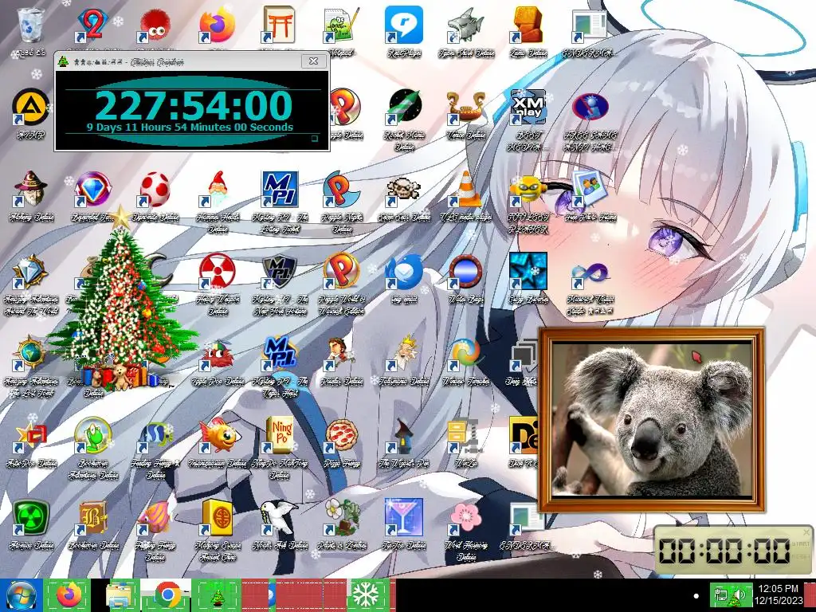Switch to the Christmas tree taskbar app
Screen dimensions: 816x612
coord(217,595)
